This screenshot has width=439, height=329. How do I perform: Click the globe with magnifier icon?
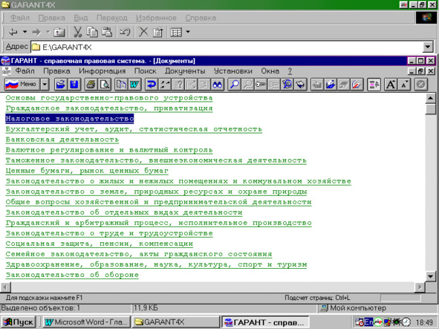coord(287,84)
